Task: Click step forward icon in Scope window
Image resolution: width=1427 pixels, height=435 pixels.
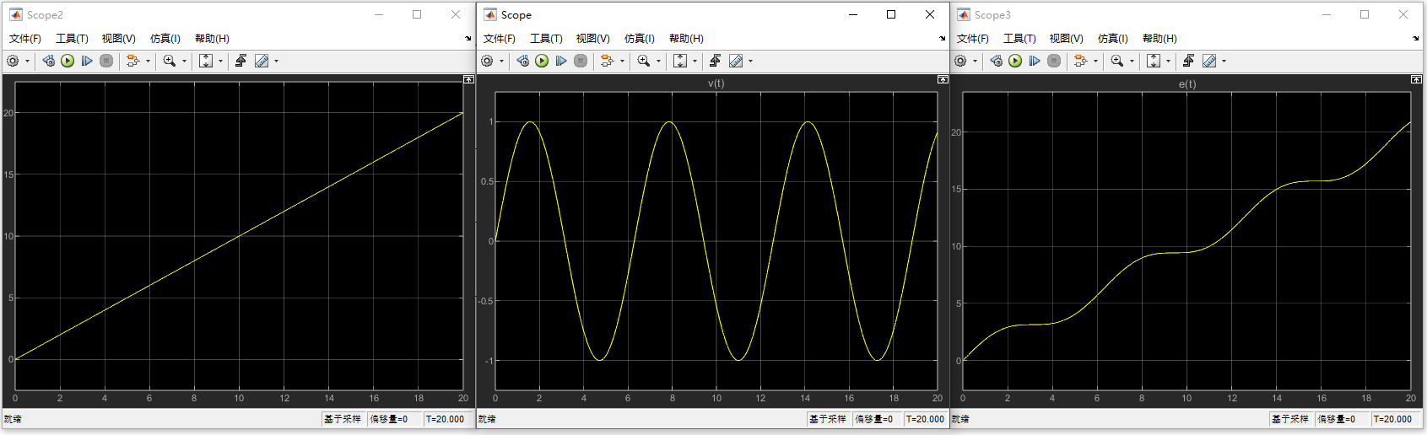Action: tap(561, 61)
